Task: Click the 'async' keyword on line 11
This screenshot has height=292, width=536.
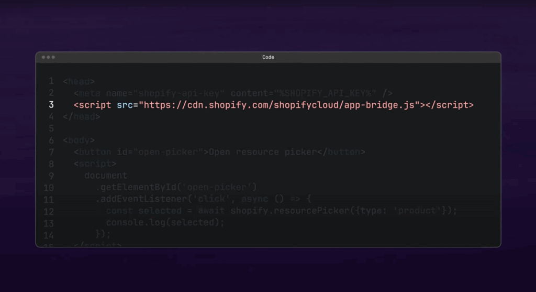Action: point(255,199)
